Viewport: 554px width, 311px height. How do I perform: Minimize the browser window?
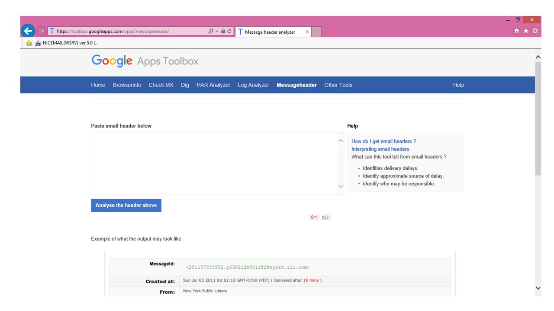[x=508, y=19]
